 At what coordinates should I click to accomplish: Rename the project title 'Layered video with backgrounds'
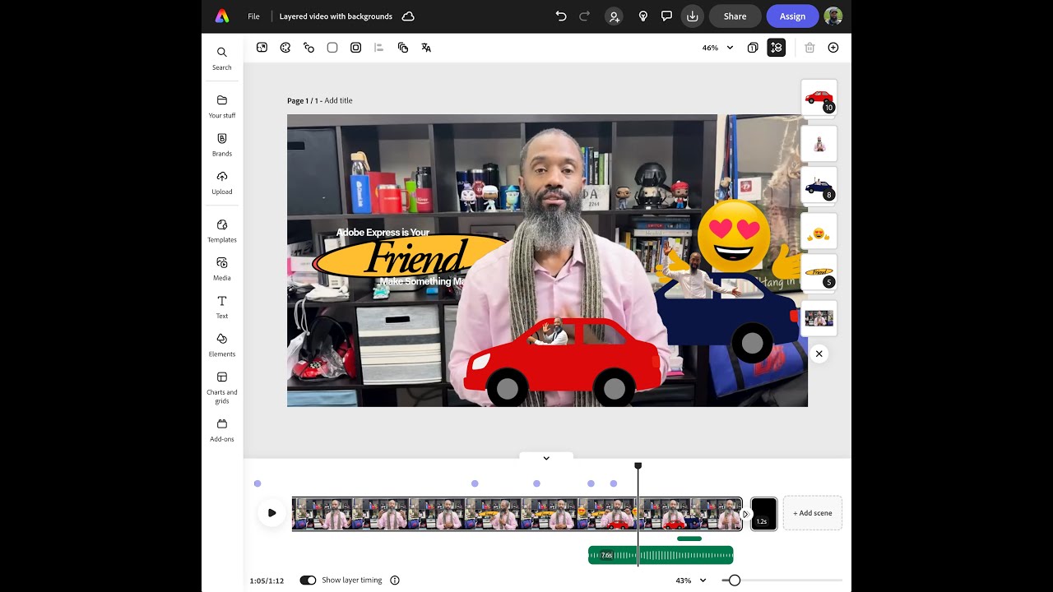pos(336,16)
